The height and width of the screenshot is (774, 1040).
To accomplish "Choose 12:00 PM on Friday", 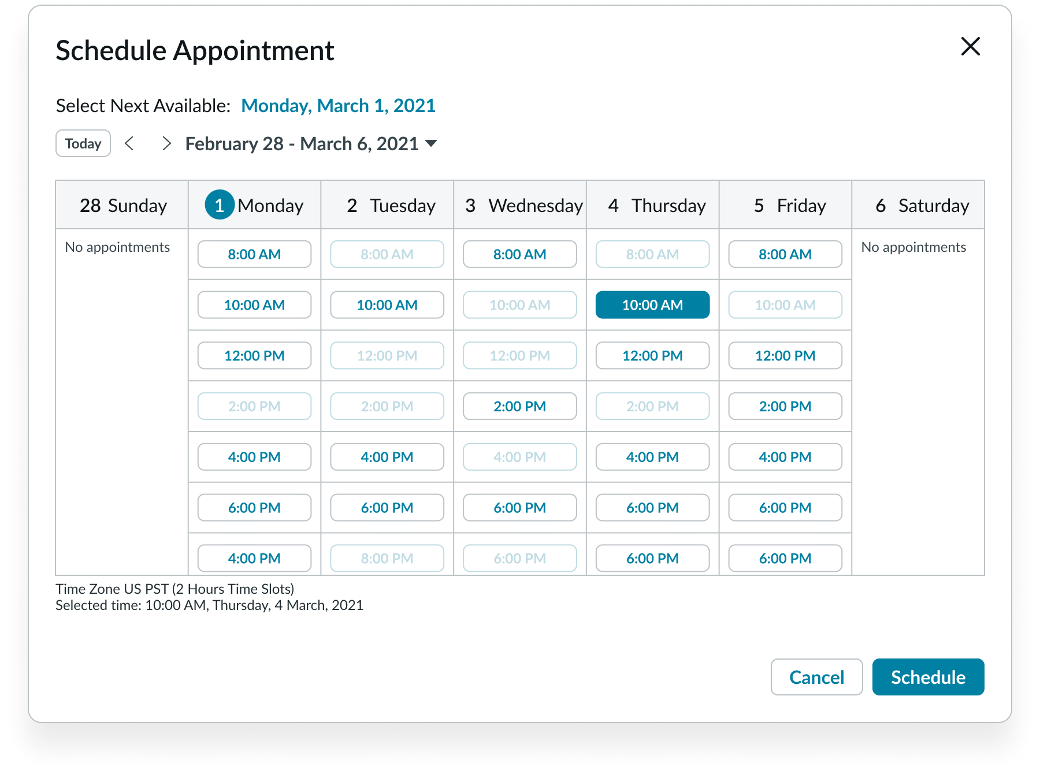I will point(785,355).
